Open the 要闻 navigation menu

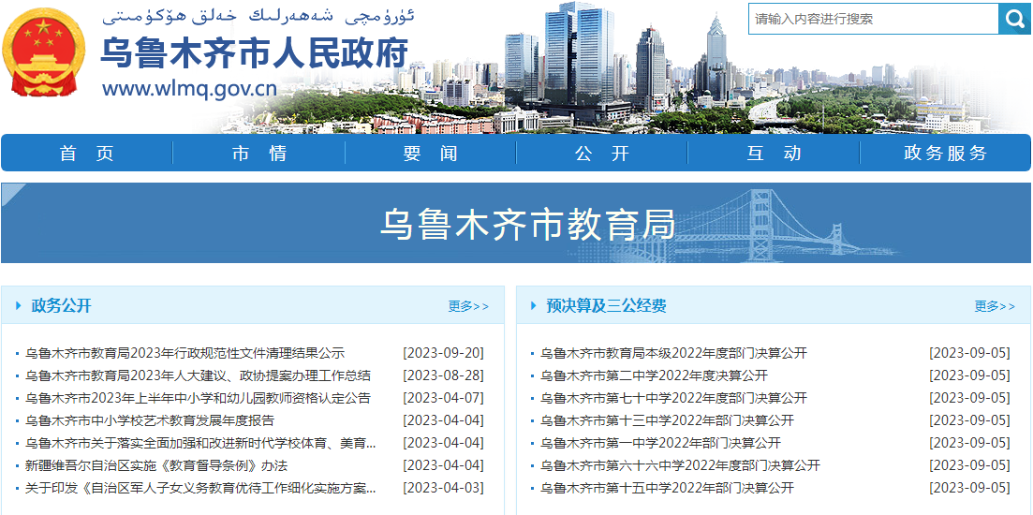click(430, 153)
